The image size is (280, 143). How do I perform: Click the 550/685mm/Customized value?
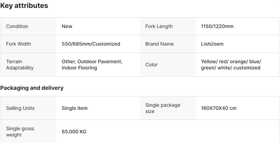pyautogui.click(x=91, y=44)
